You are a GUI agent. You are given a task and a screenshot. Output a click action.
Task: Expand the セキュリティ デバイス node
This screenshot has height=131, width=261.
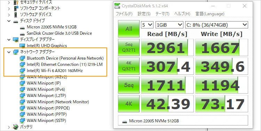point(9,2)
